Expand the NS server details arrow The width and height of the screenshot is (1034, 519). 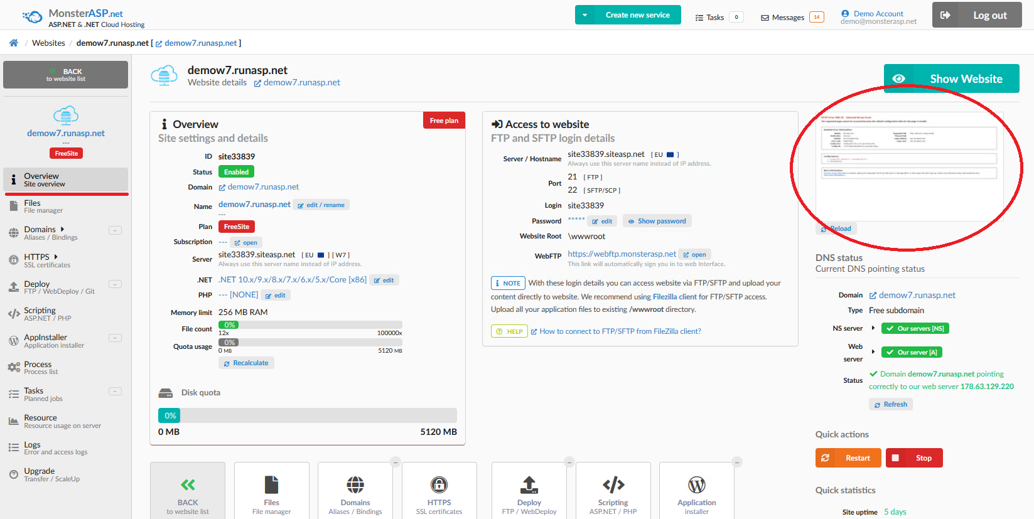click(x=873, y=328)
